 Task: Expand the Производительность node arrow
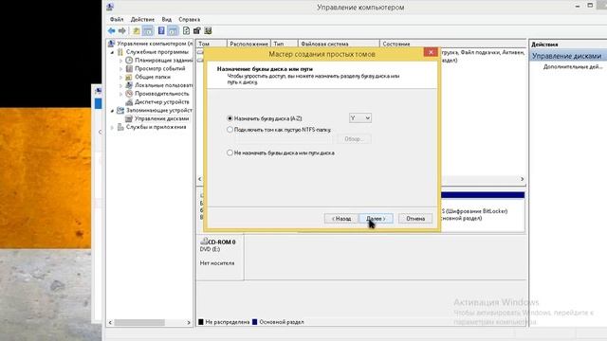click(120, 94)
